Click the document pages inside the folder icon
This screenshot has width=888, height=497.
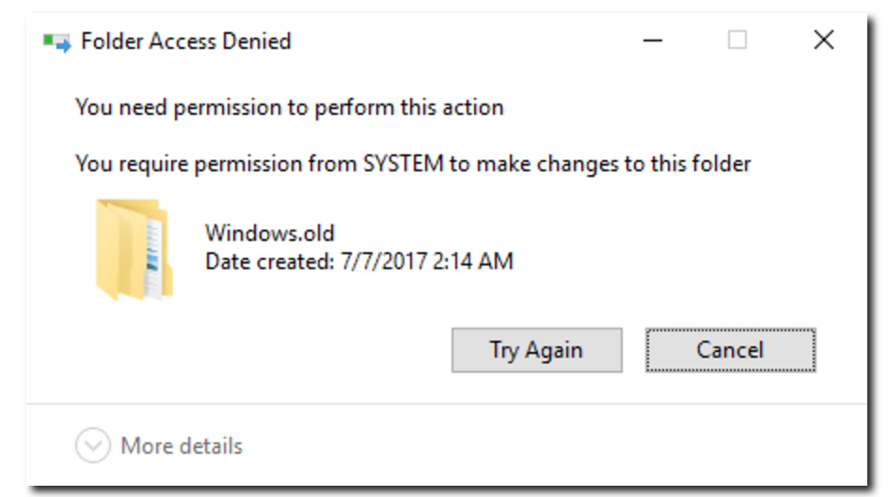[153, 258]
